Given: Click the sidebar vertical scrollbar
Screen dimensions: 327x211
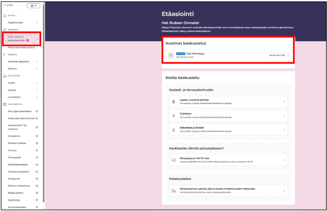Looking at the screenshot, I should click(43, 105).
